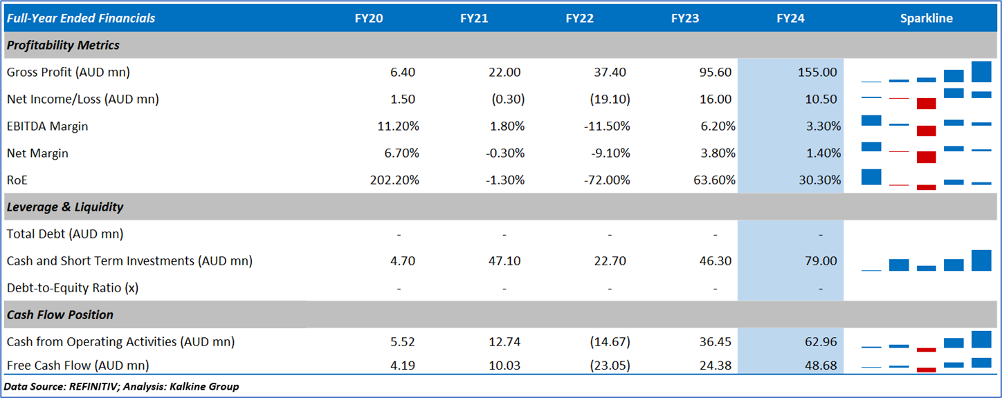The height and width of the screenshot is (398, 1002).
Task: Click the Cash from Operating Activities sparkline
Action: [926, 341]
